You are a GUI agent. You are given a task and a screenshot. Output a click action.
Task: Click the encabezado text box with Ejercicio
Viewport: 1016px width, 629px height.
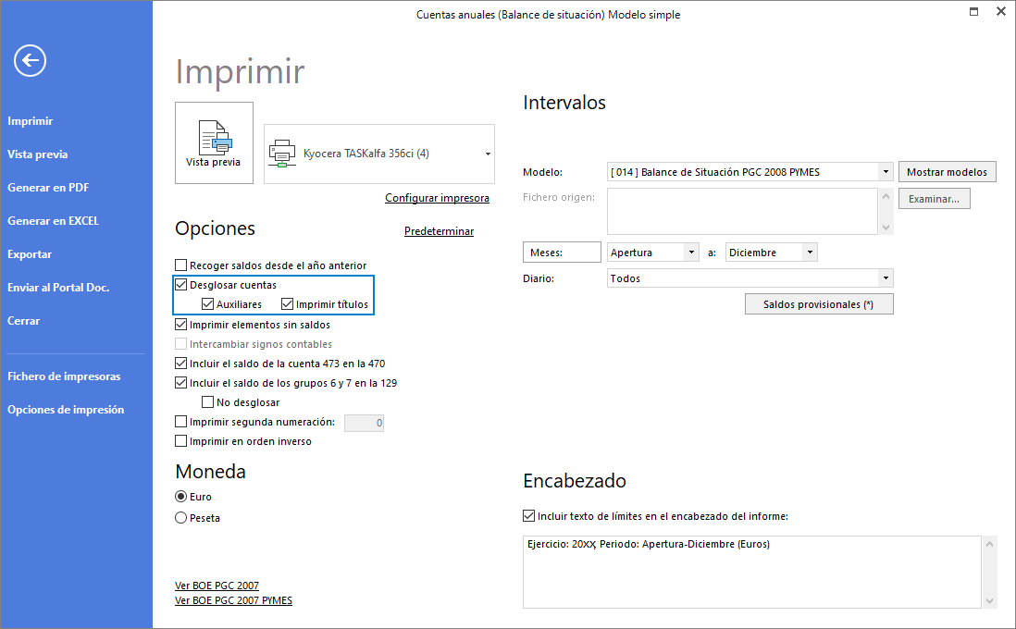(x=751, y=572)
